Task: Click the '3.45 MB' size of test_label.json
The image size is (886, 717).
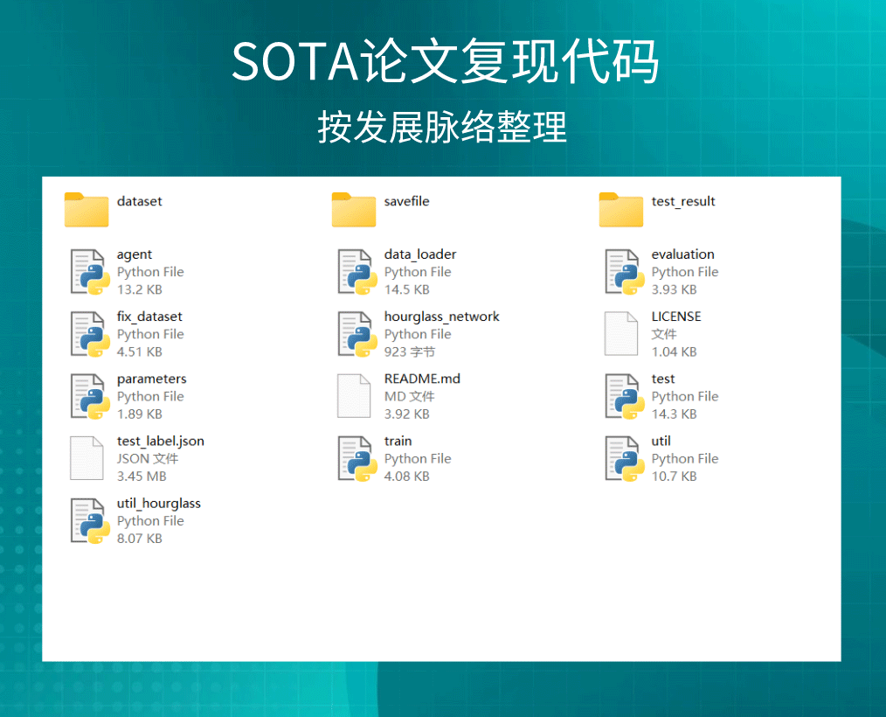Action: tap(142, 477)
